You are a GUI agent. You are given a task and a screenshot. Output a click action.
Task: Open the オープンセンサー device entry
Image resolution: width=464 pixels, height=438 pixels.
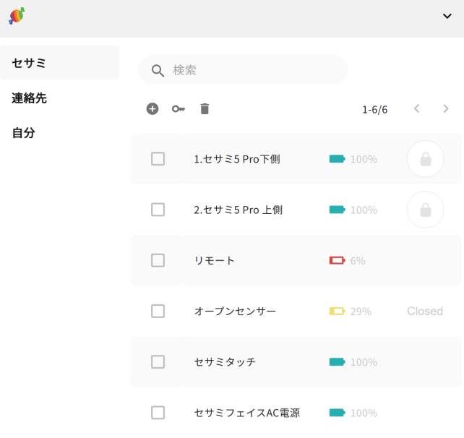[235, 312]
